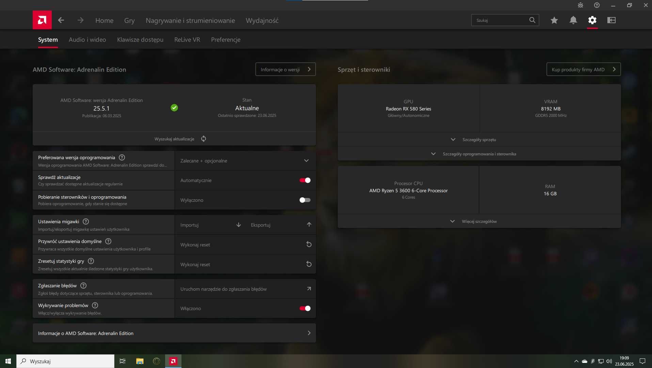The height and width of the screenshot is (368, 652).
Task: Click Wyszukaj aktualizacje
Action: (x=174, y=139)
